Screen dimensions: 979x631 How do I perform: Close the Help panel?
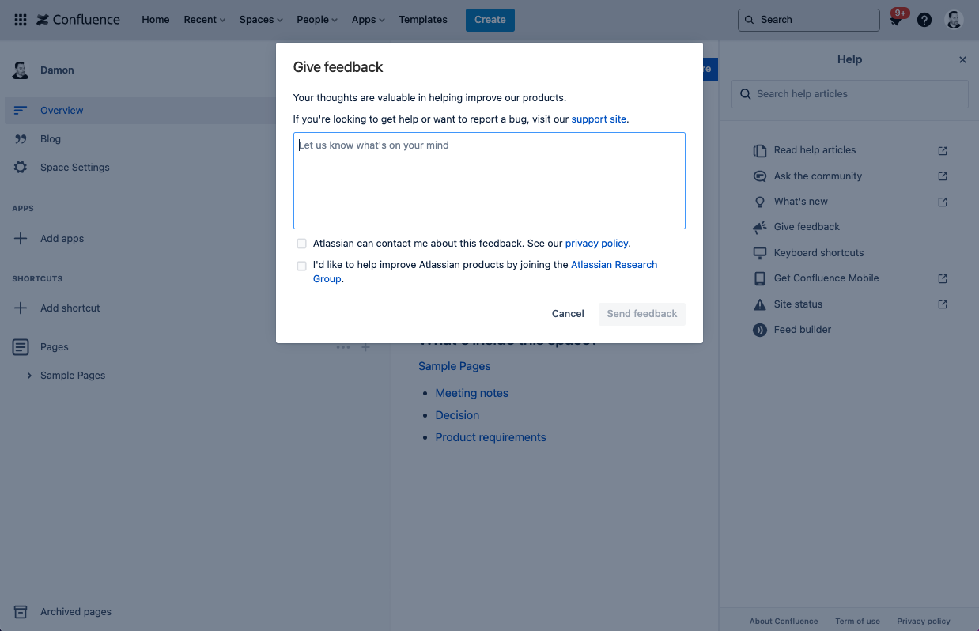click(x=962, y=60)
